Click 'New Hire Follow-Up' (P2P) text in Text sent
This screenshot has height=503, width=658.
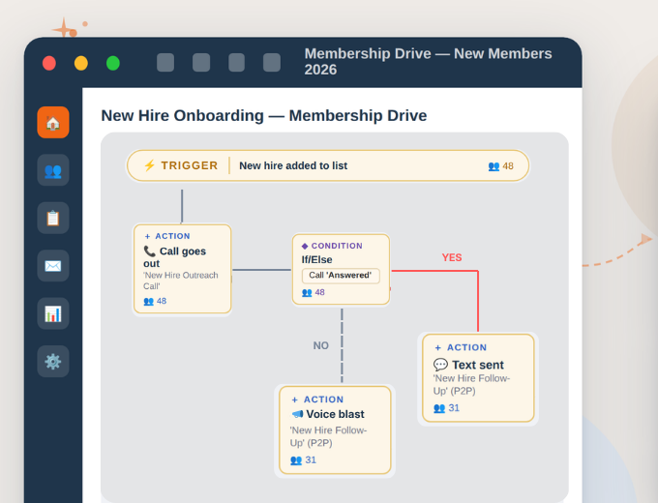click(471, 385)
